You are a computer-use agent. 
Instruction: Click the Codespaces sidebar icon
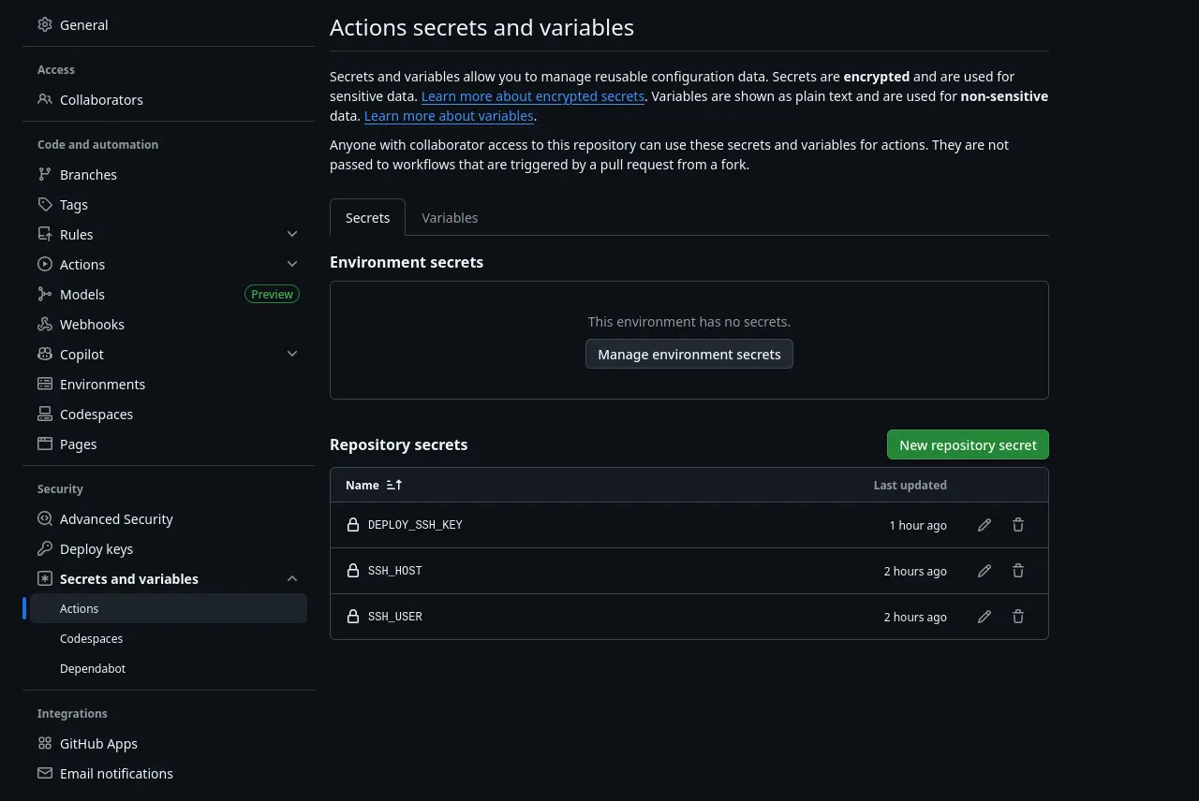pyautogui.click(x=45, y=414)
